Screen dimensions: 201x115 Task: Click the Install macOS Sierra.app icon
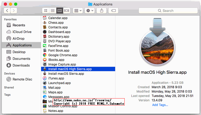tap(45, 73)
